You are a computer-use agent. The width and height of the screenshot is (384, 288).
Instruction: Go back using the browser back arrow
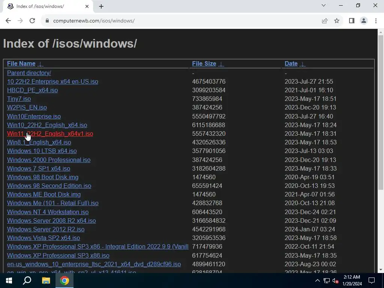8,21
